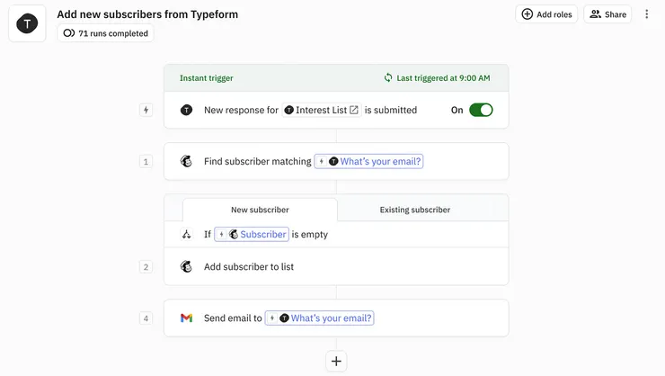Select the New subscriber tab
The width and height of the screenshot is (665, 376).
(x=259, y=210)
